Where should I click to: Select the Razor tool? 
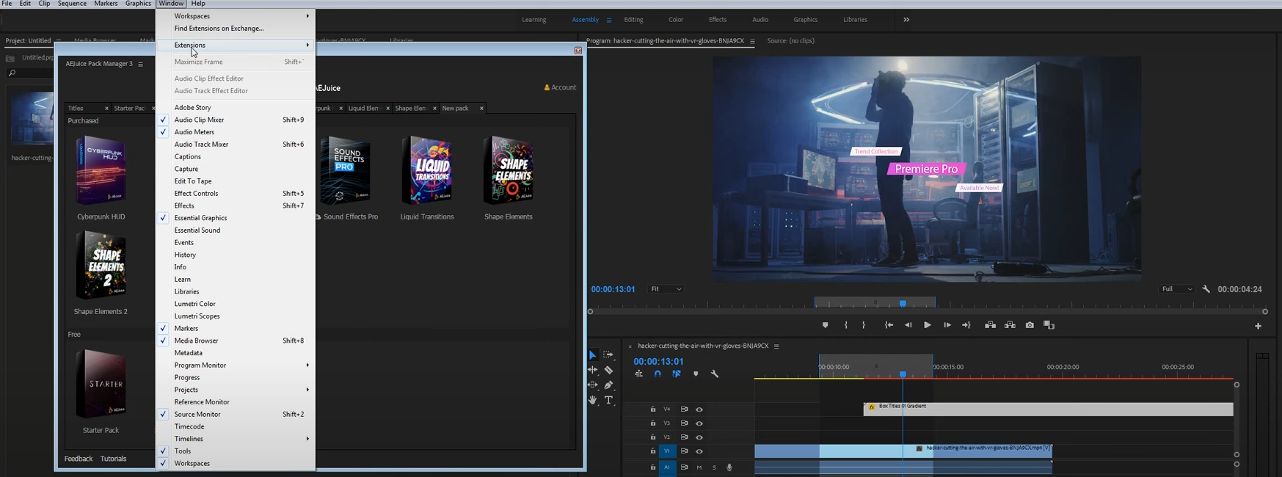pos(608,371)
